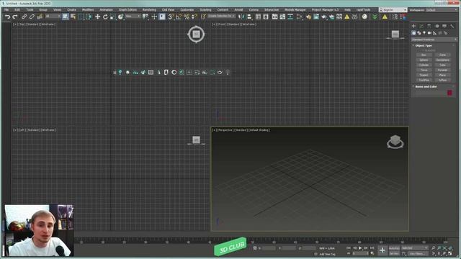Image resolution: width=461 pixels, height=259 pixels.
Task: Select the Select and Rotate tool
Action: tap(105, 17)
